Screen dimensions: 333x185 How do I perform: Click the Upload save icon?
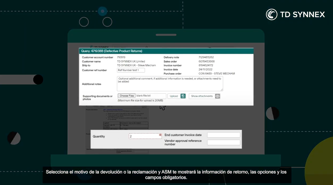tap(183, 96)
